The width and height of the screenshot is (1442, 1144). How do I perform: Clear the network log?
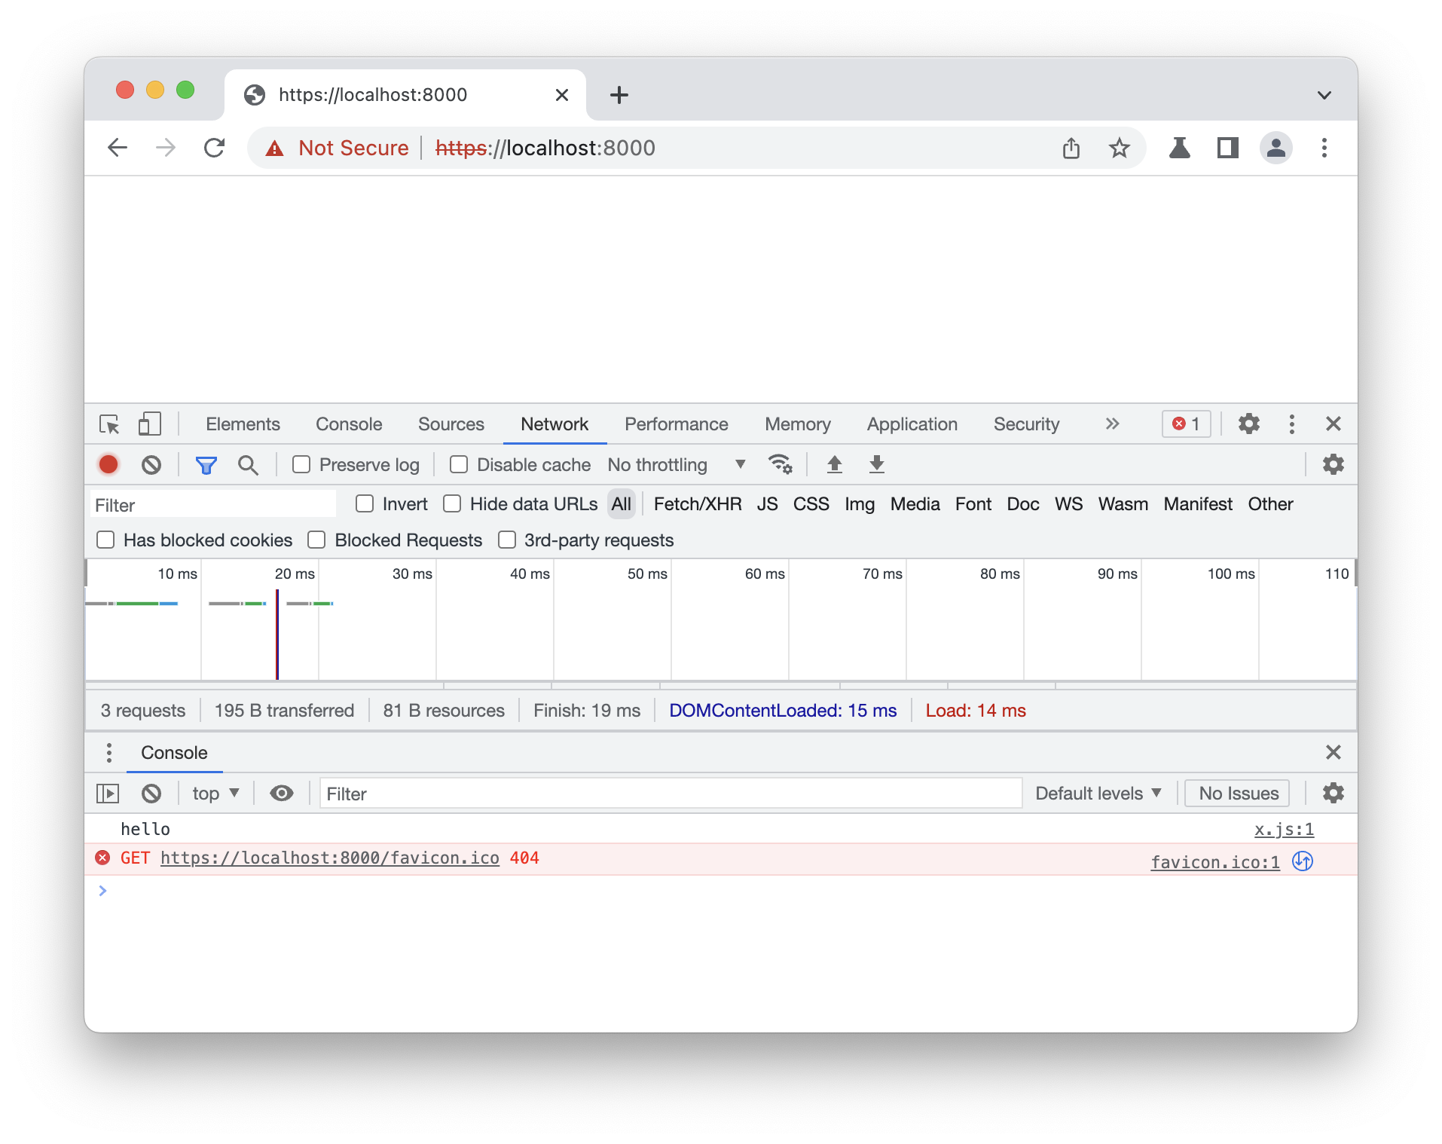[151, 464]
